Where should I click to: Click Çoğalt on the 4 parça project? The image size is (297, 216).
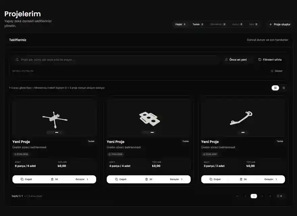(121, 179)
